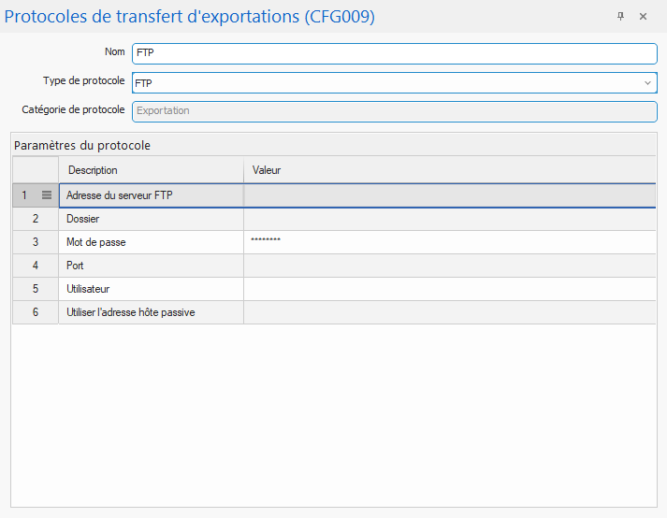The height and width of the screenshot is (518, 667).
Task: Click the Dossier value cell
Action: point(449,219)
